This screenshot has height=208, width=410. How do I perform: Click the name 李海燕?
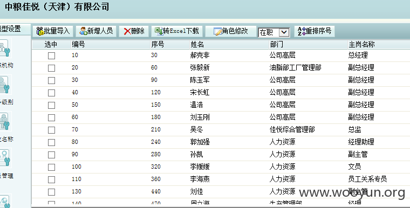click(200, 179)
